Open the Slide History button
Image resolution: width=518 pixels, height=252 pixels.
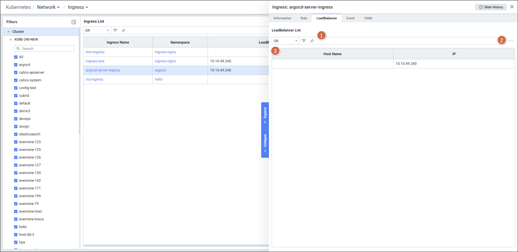pyautogui.click(x=491, y=7)
